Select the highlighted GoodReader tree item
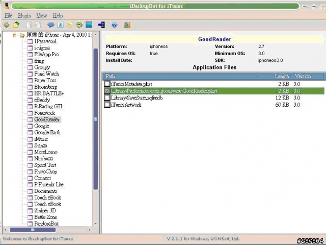 [47, 119]
